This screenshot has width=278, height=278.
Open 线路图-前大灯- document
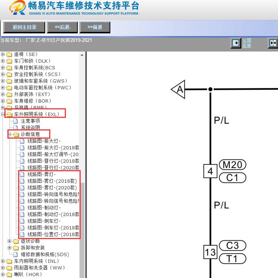(x=44, y=141)
